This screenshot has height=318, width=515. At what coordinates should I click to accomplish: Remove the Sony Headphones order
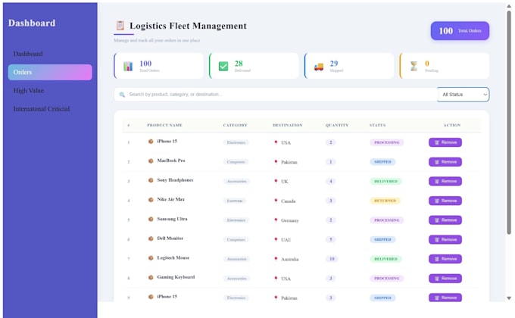[x=445, y=182]
